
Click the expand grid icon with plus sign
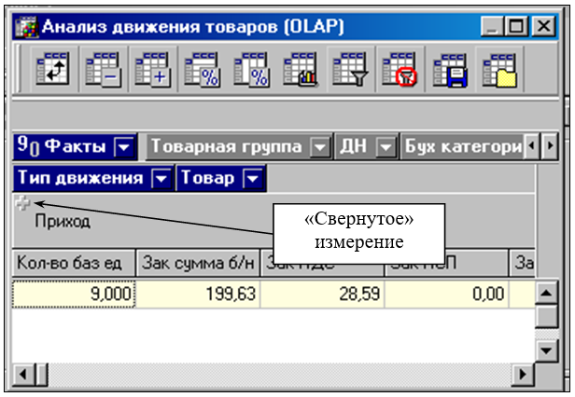pyautogui.click(x=151, y=69)
